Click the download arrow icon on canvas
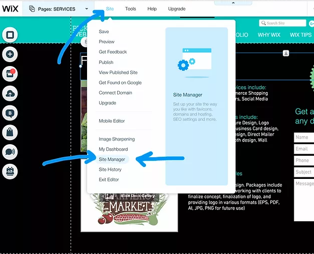The image size is (314, 254). coord(286,53)
